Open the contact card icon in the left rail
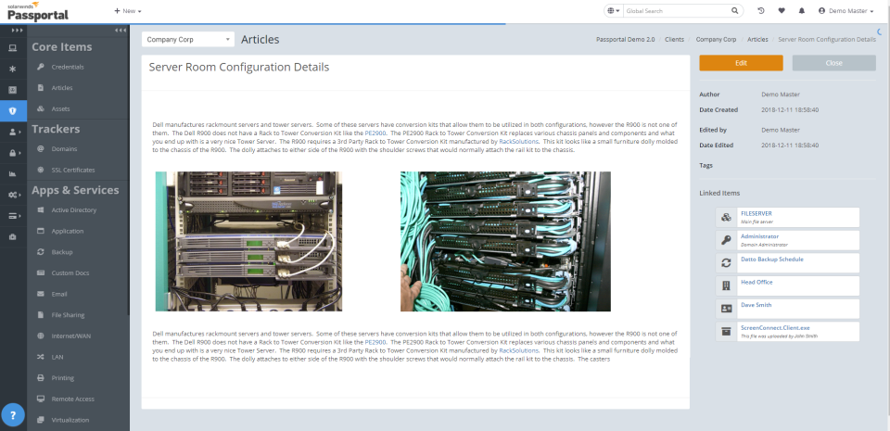Viewport: 890px width, 431px height. pos(12,90)
